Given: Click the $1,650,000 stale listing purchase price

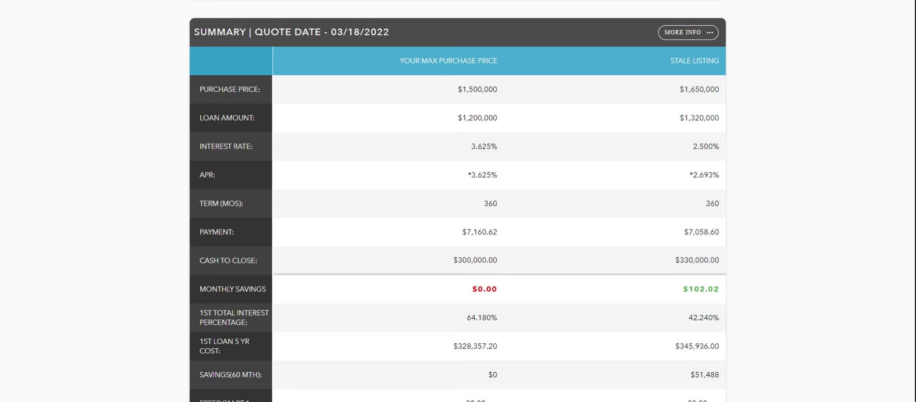Looking at the screenshot, I should [699, 89].
